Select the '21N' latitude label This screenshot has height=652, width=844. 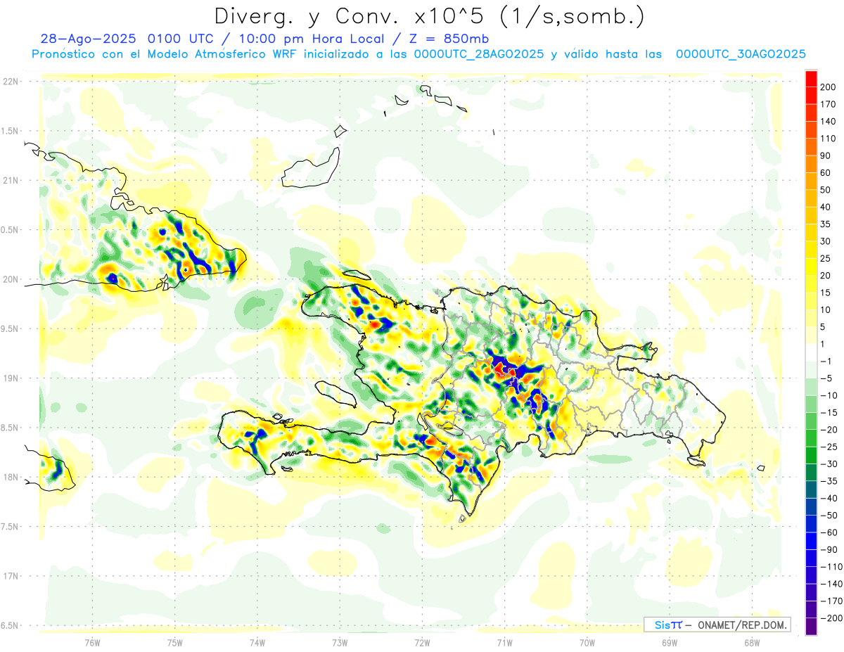click(11, 180)
